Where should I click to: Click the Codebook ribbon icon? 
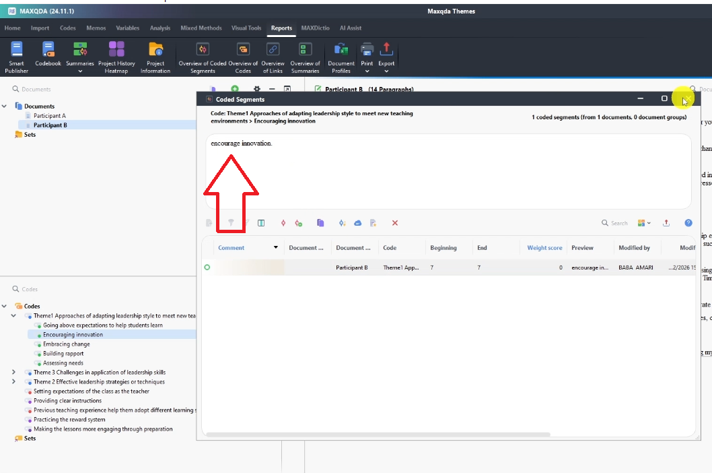pyautogui.click(x=48, y=57)
